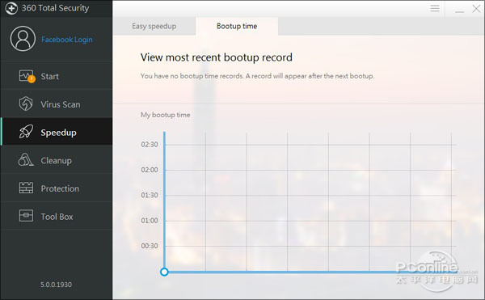Screen dimensions: 485x300
Task: Open the hamburger main menu
Action: coord(435,8)
